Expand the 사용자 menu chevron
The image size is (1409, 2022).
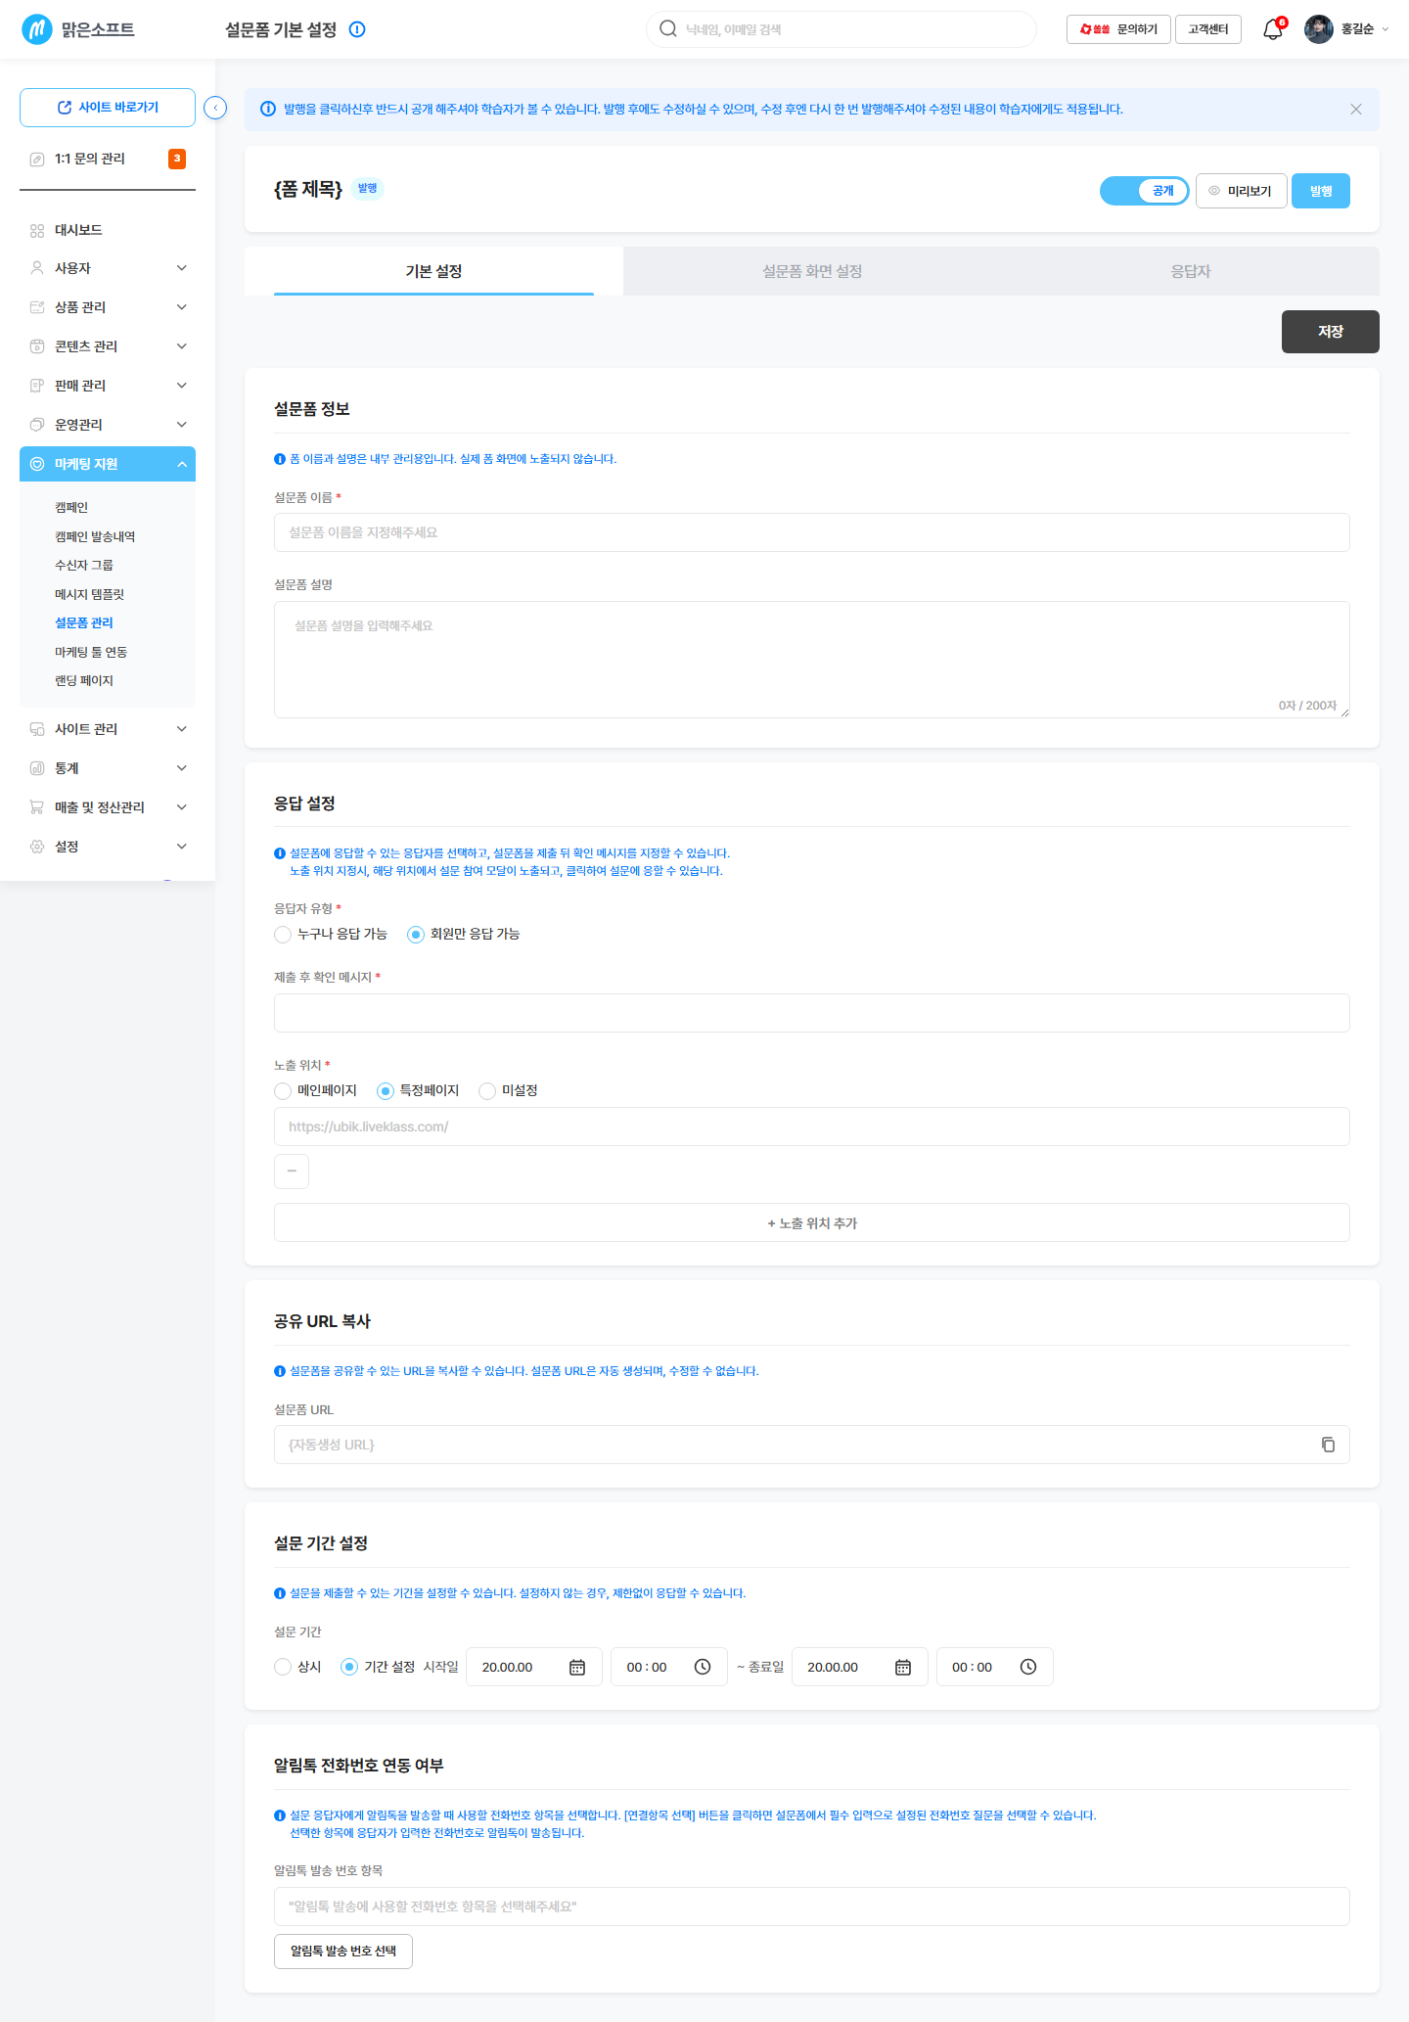tap(182, 268)
